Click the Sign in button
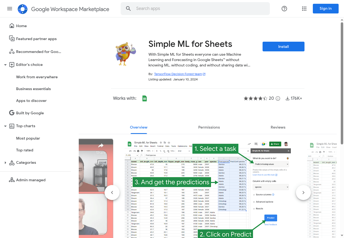 click(x=325, y=9)
